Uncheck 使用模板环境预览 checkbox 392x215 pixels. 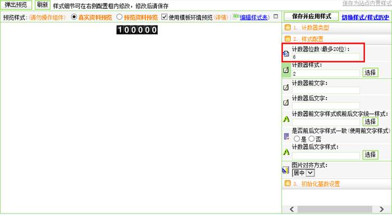click(164, 17)
